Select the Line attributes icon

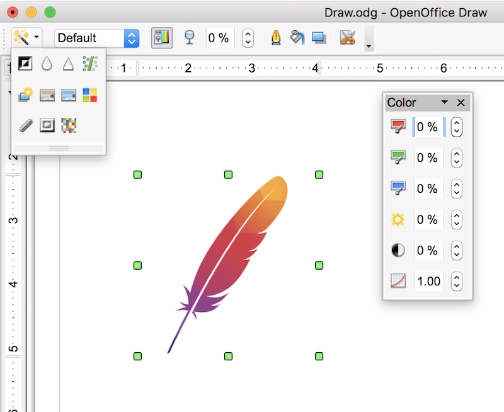click(x=276, y=38)
